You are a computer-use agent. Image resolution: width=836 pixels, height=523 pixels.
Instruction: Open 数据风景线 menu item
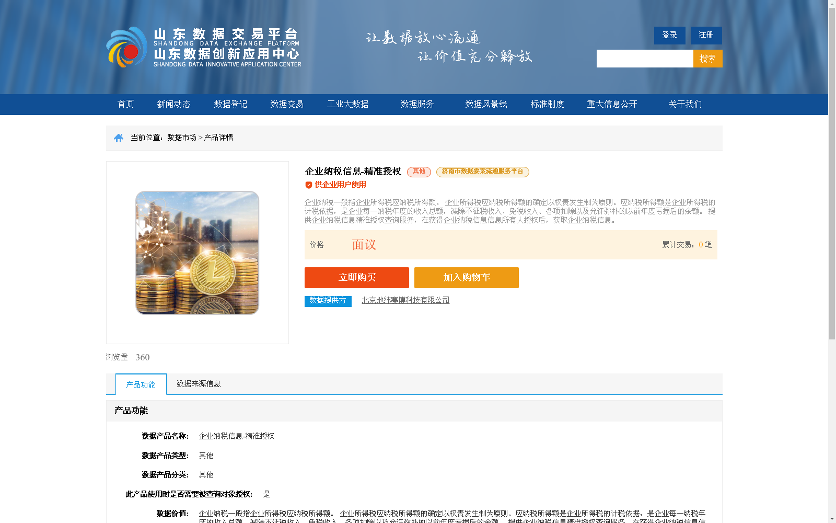tap(486, 104)
